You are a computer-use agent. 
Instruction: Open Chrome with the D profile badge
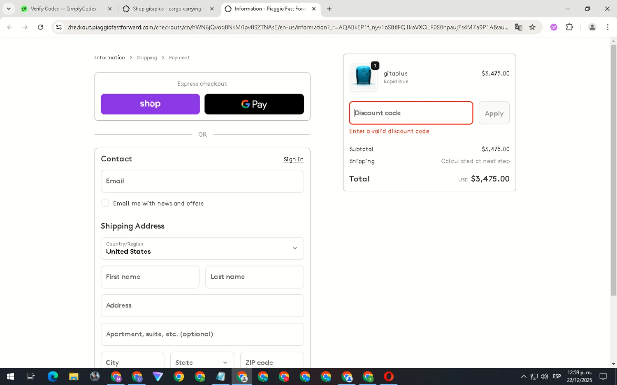click(137, 376)
